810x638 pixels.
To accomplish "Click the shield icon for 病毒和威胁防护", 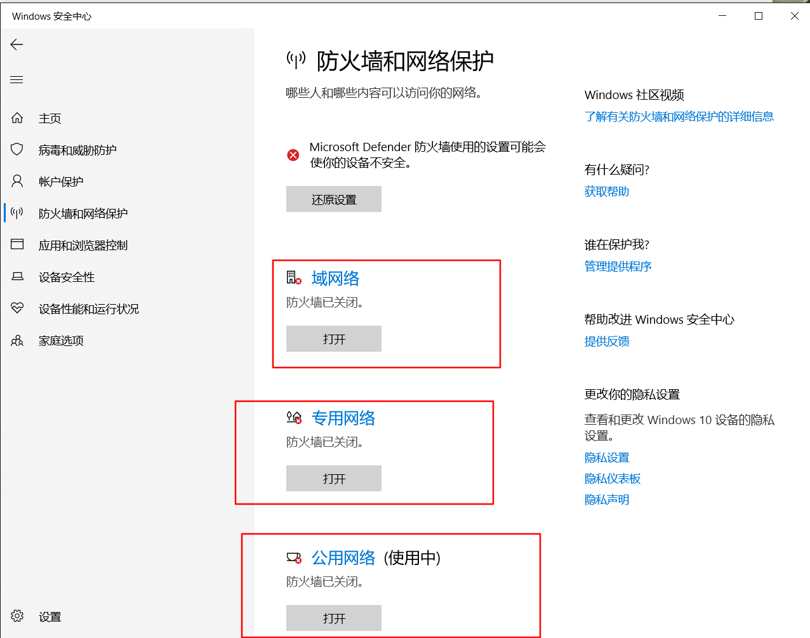I will [x=17, y=150].
